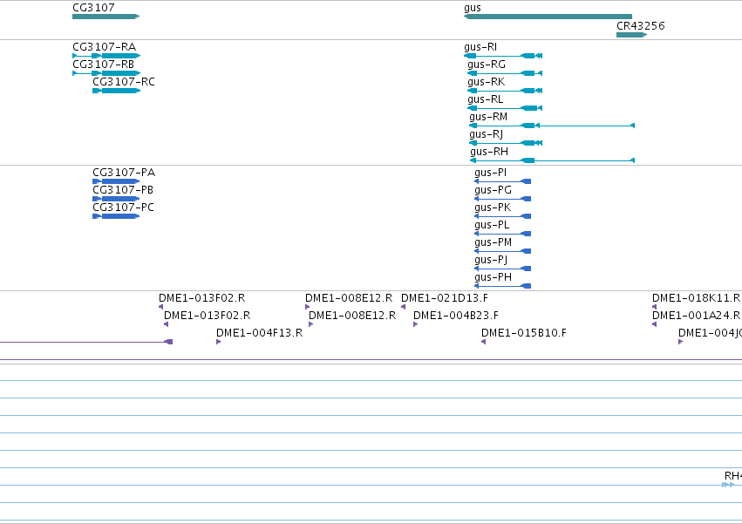Click the CG3107-RA transcript glyph
Screen dimensions: 742x524
tap(106, 56)
